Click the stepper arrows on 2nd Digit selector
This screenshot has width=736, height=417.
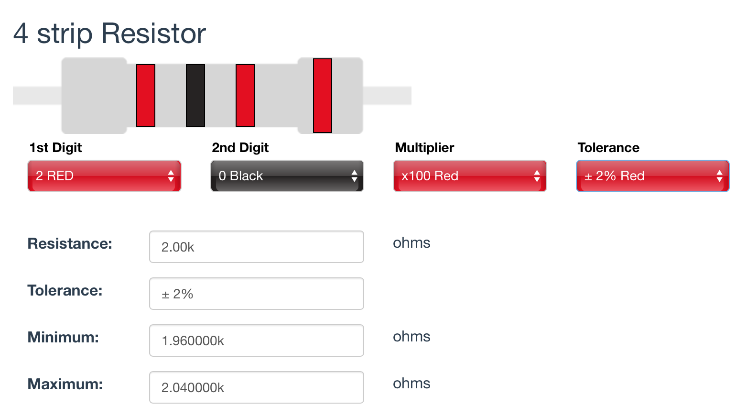(354, 176)
